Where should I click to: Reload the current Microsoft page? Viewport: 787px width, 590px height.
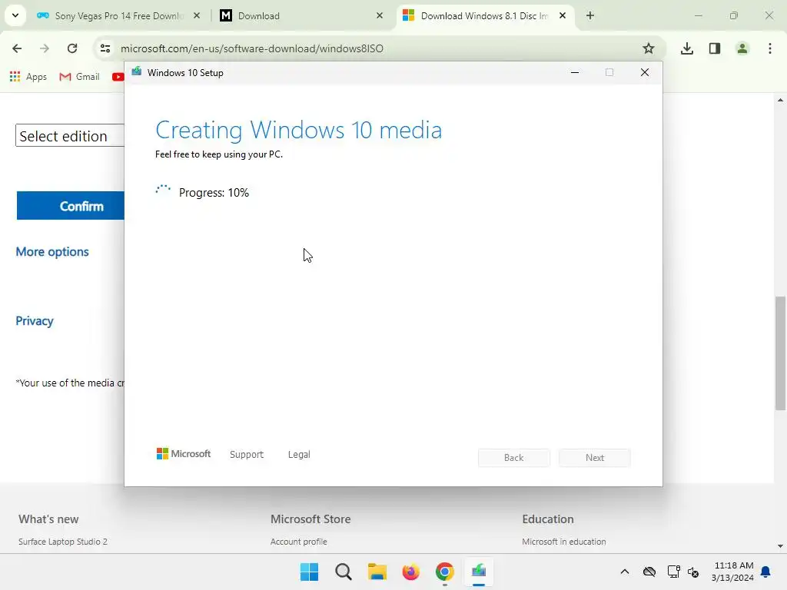72,48
